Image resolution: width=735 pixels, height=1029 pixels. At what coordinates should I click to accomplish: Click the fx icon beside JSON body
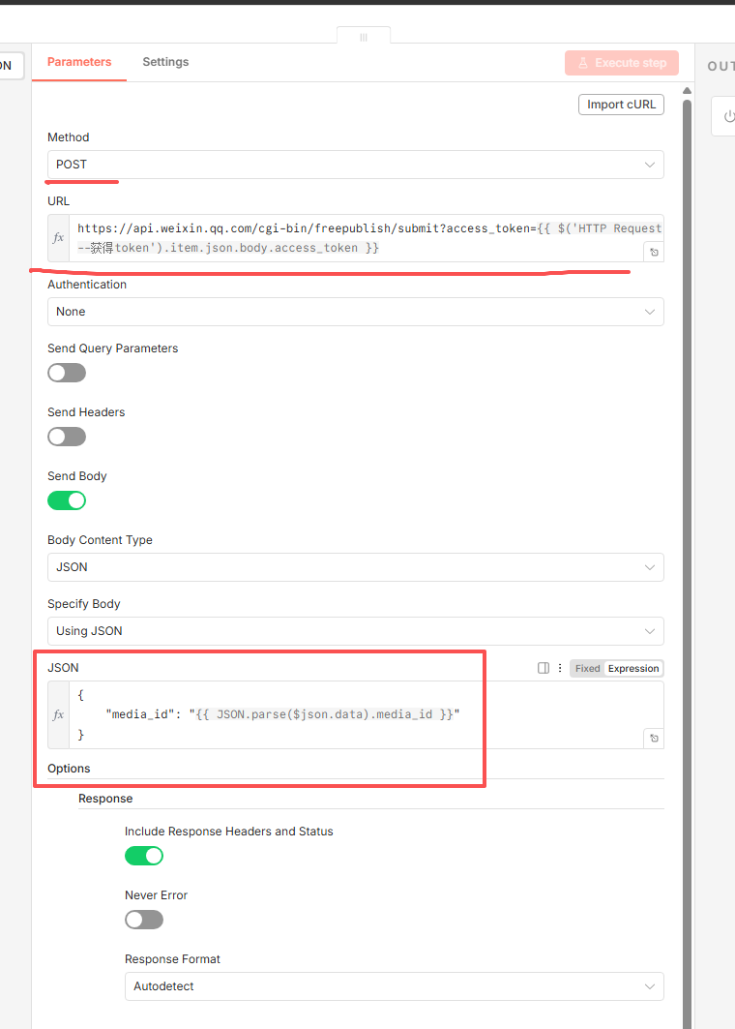point(59,714)
